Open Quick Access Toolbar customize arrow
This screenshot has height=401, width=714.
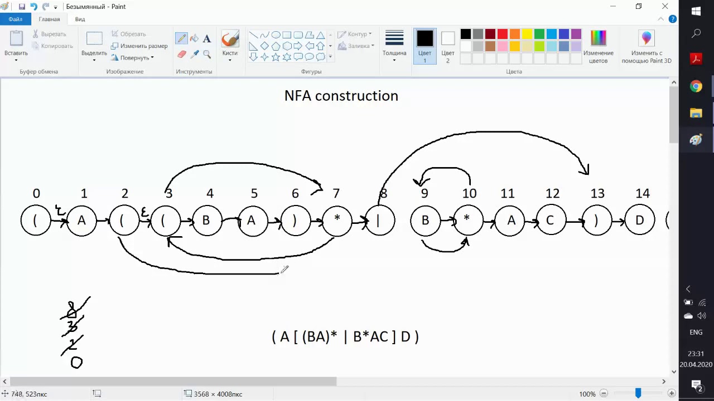56,7
